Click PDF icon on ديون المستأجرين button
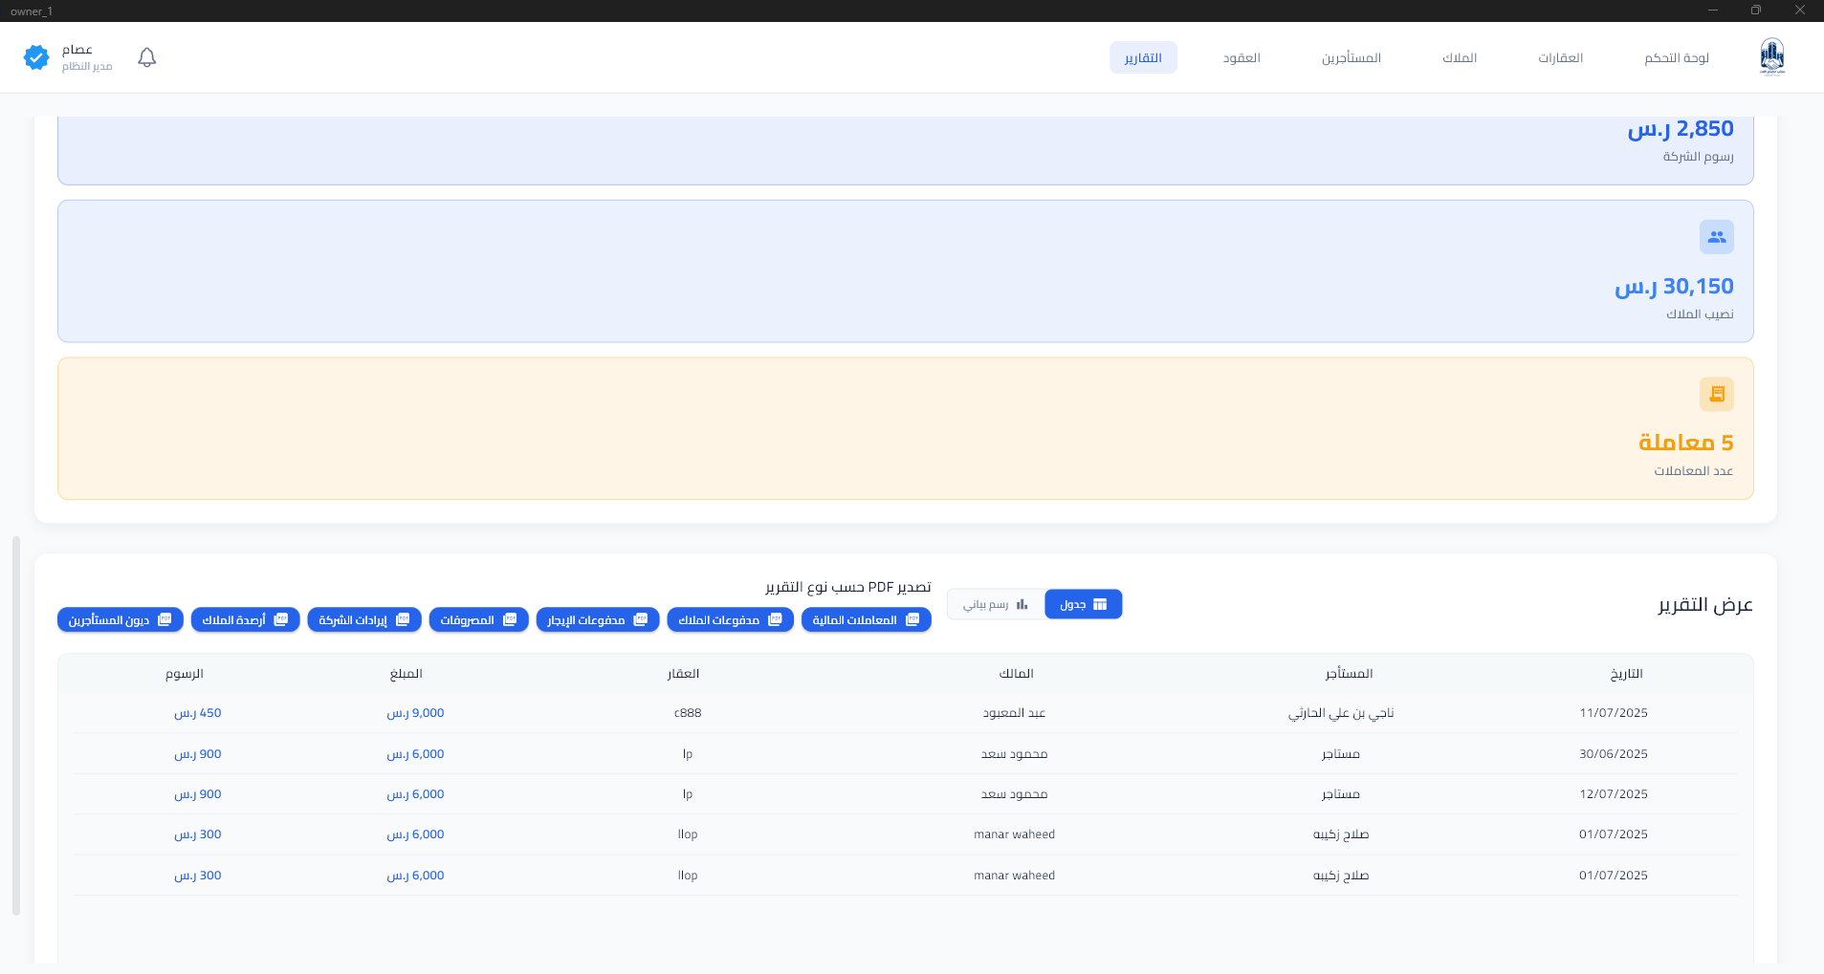Image resolution: width=1824 pixels, height=974 pixels. pos(165,619)
